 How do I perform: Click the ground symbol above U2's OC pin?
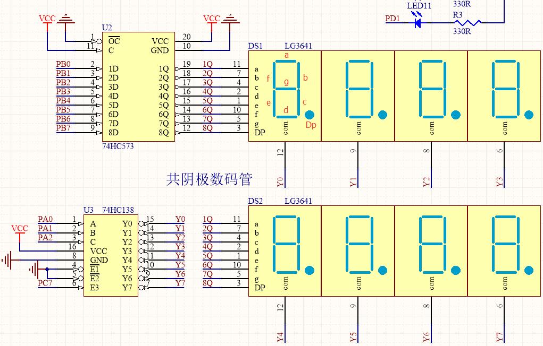click(x=65, y=19)
